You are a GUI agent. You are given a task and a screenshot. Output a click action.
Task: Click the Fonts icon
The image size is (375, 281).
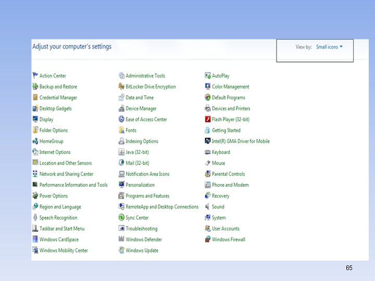point(121,130)
